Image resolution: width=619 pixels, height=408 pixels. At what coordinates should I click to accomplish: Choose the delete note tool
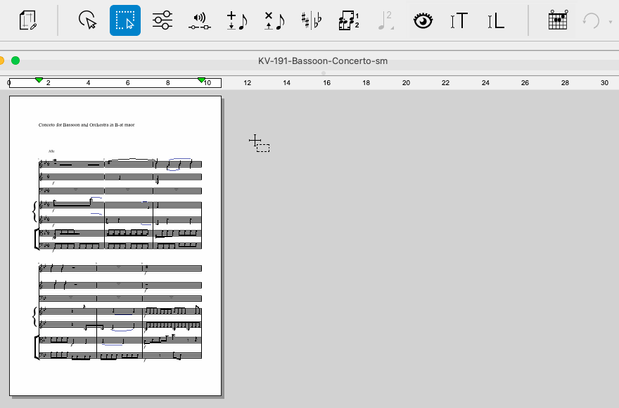pos(274,20)
